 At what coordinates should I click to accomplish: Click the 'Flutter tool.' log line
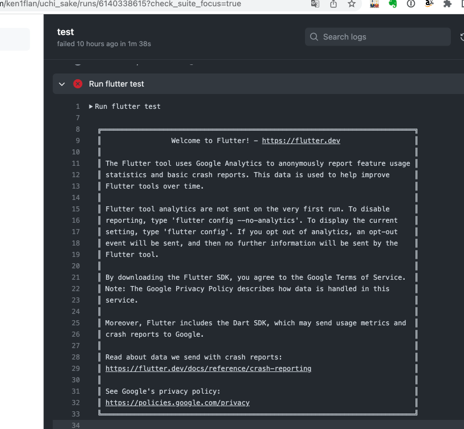(x=132, y=255)
